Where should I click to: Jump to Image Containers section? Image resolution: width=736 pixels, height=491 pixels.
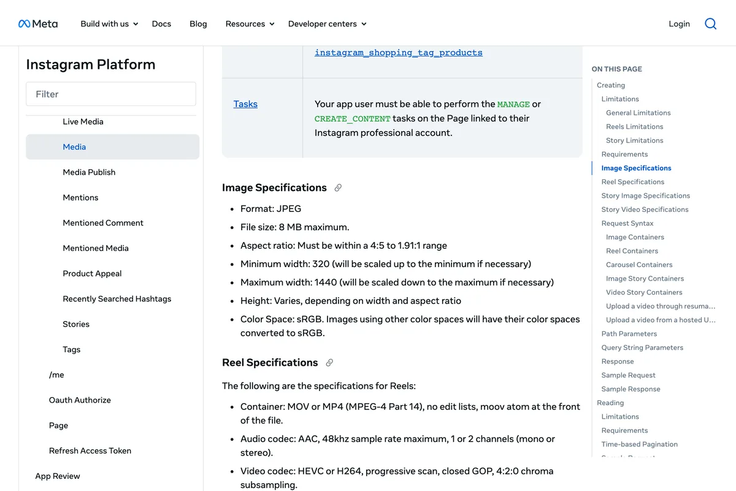635,237
